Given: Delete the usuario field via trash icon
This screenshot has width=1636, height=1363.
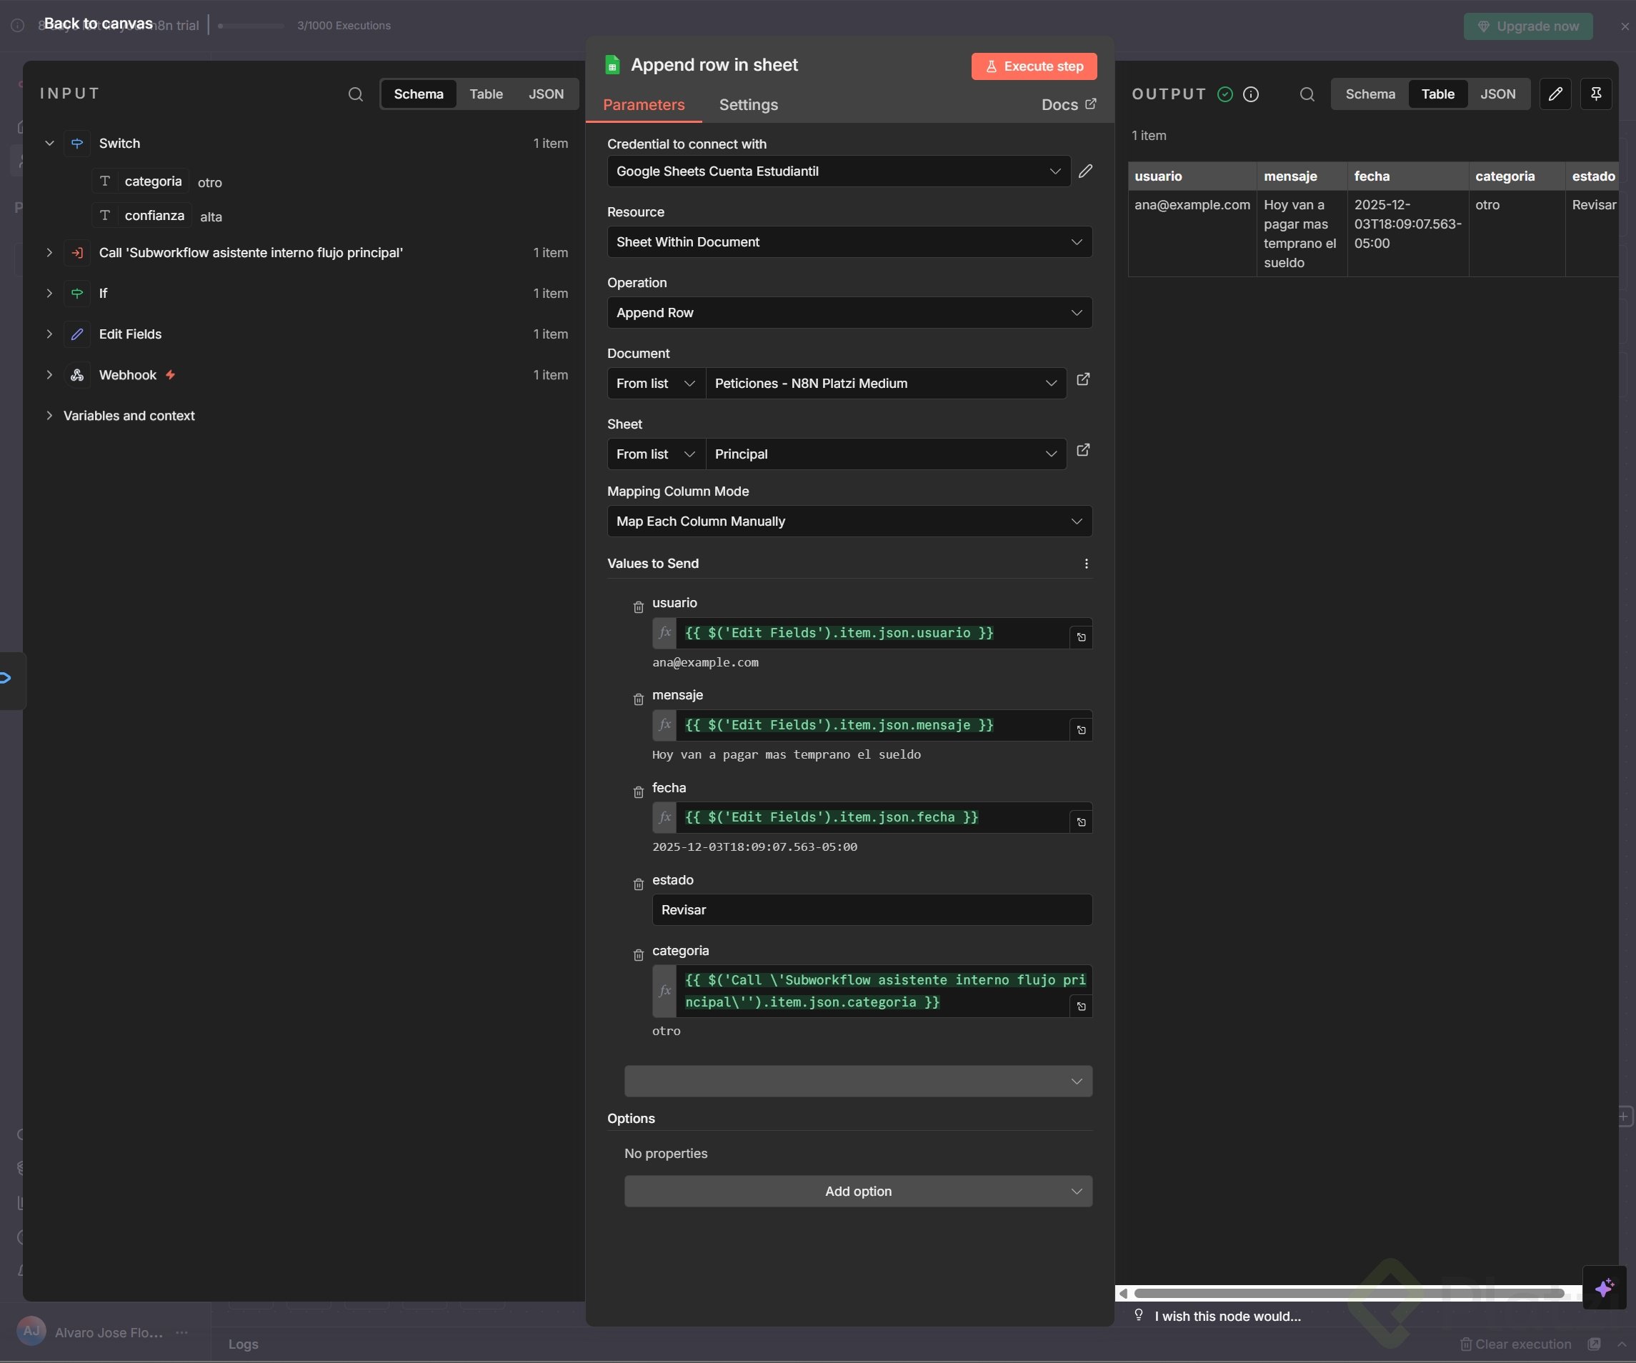Looking at the screenshot, I should pos(638,607).
